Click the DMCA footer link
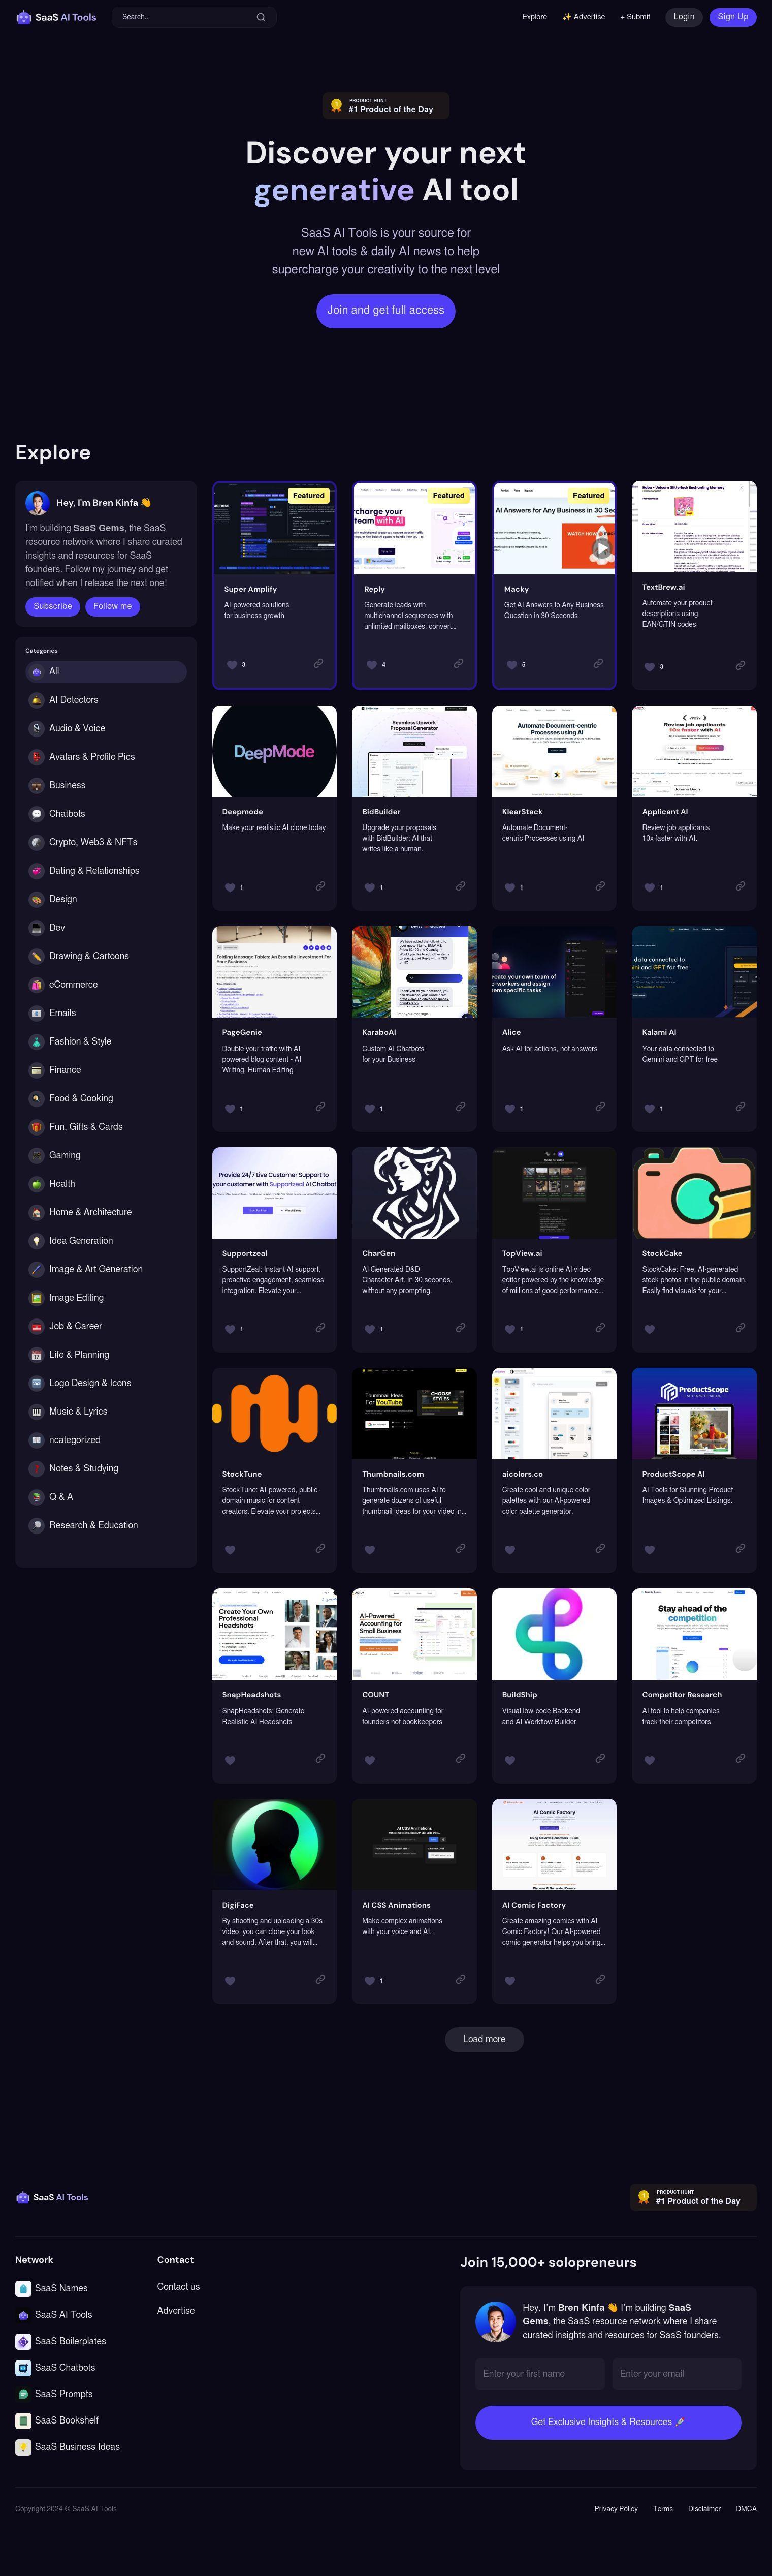The image size is (772, 2576). 746,2509
